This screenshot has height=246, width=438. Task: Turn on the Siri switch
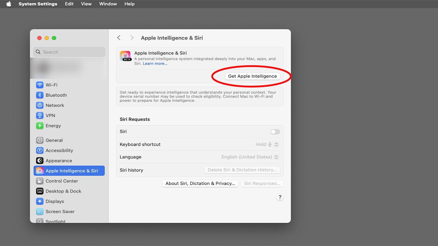tap(275, 132)
